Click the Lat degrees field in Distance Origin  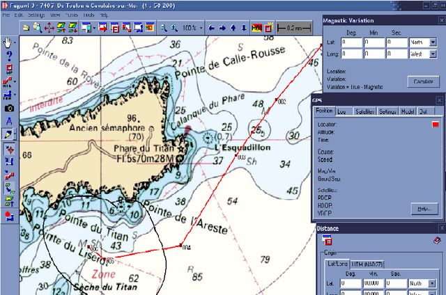coord(351,283)
